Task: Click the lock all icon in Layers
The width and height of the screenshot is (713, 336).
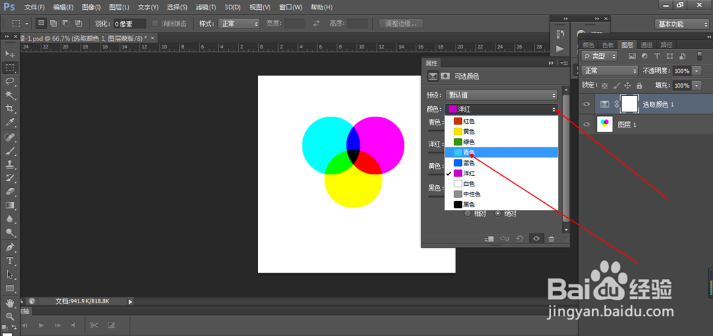Action: pos(640,85)
